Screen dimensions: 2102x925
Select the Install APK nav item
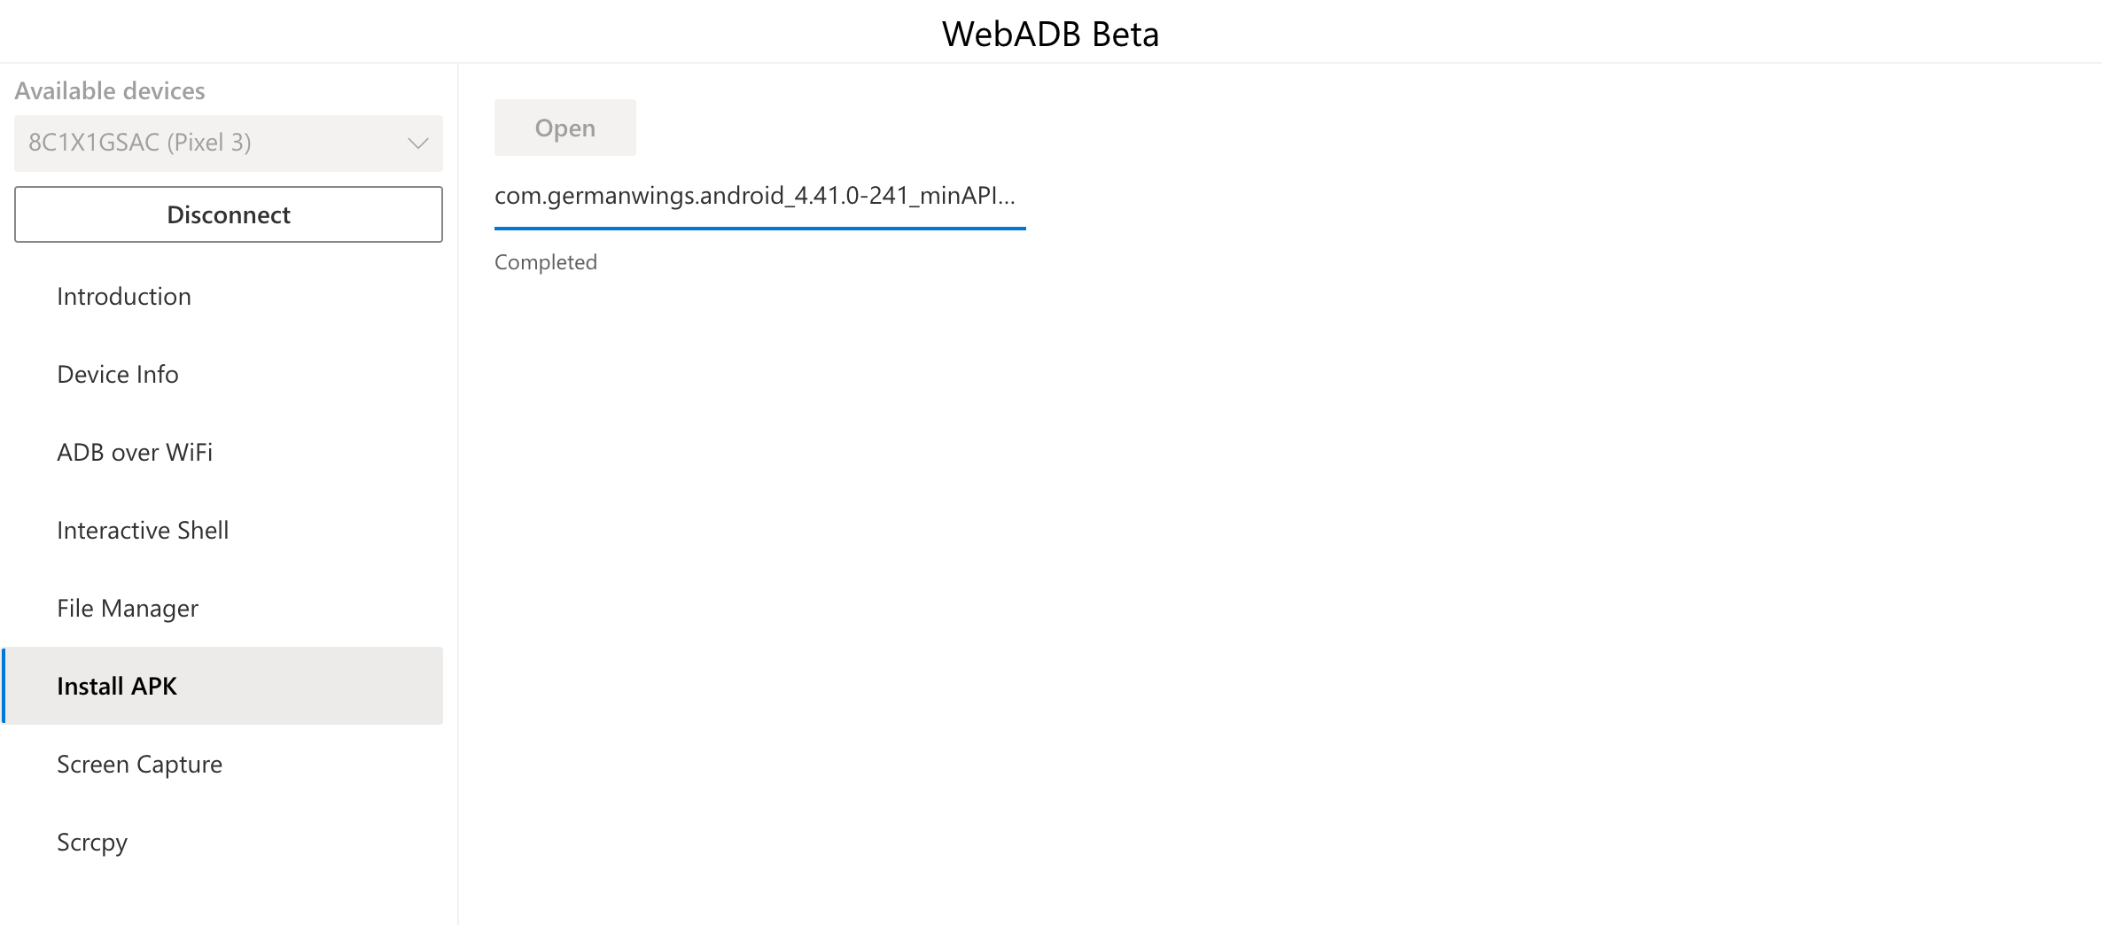click(117, 686)
